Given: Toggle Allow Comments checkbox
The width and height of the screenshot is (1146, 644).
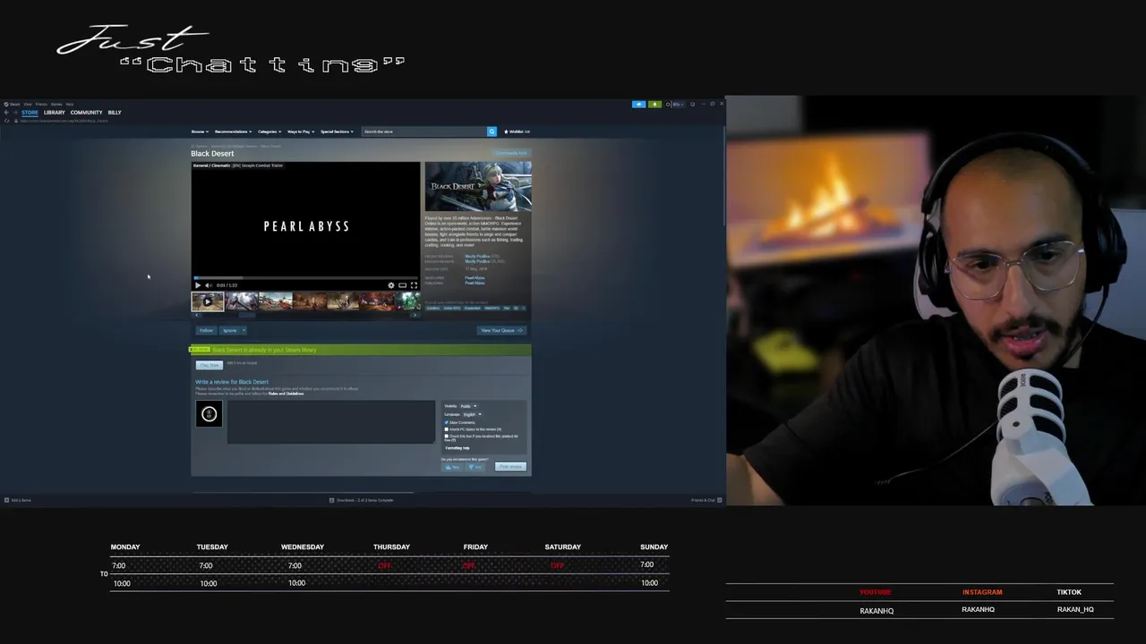Looking at the screenshot, I should click(446, 422).
